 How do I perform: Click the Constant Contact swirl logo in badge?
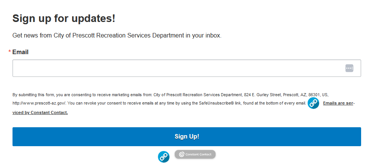pos(182,155)
